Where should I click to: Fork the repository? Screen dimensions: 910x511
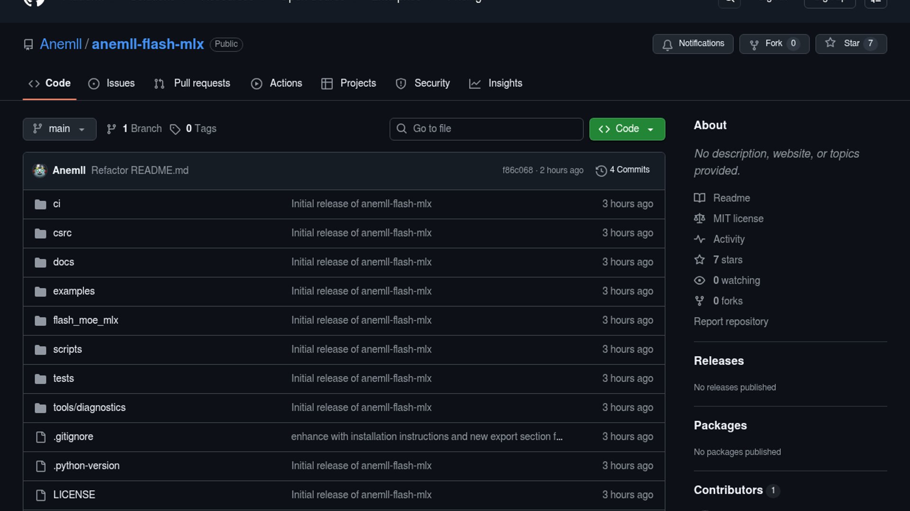pos(774,44)
